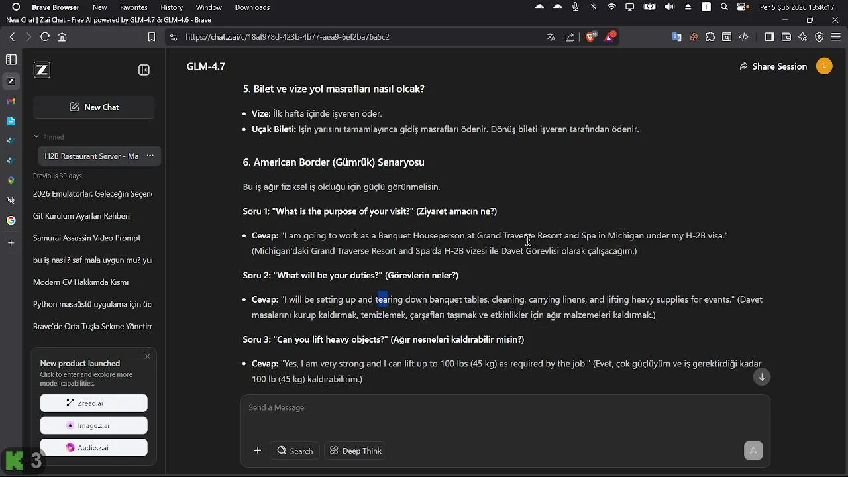Jump to bottom of conversation
This screenshot has width=848, height=477.
click(x=762, y=376)
